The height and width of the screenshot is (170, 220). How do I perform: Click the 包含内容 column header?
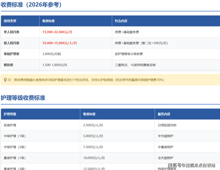click(121, 21)
